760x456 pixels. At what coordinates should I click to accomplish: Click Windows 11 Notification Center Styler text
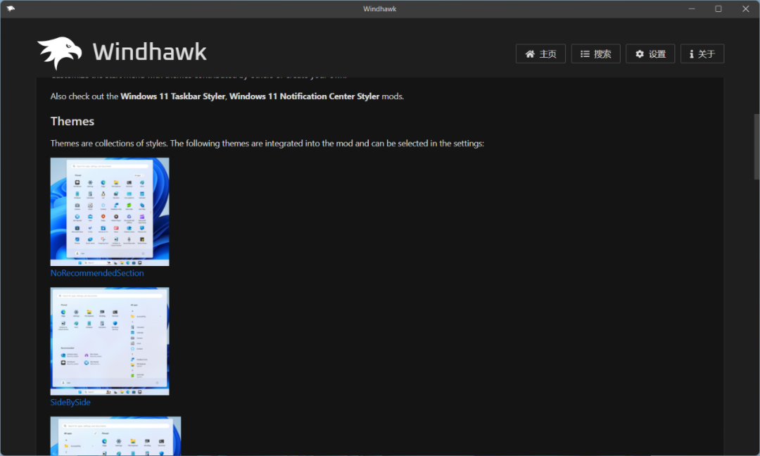point(305,96)
